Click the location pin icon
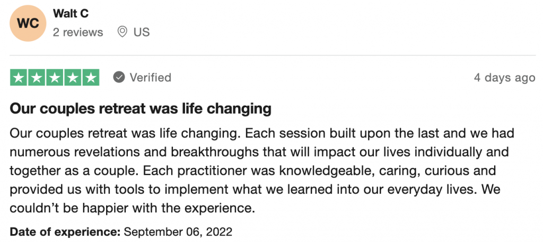This screenshot has height=242, width=543. click(122, 32)
